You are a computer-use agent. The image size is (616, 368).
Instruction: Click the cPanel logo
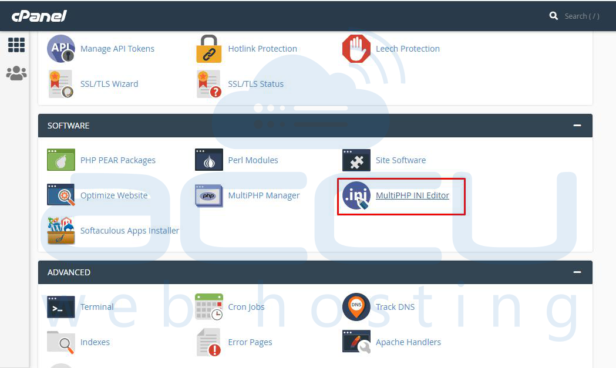tap(39, 16)
